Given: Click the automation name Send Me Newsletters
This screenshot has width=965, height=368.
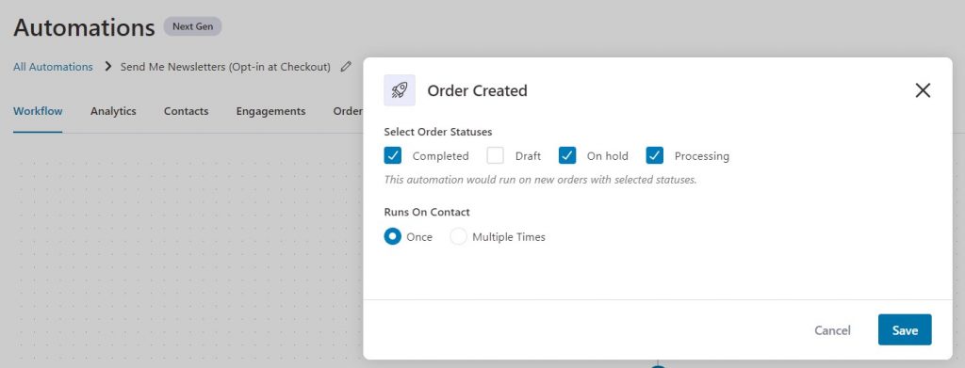Looking at the screenshot, I should click(225, 66).
